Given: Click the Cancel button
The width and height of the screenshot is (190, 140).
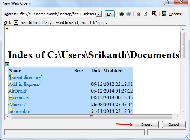Looking at the screenshot, I should point(174,125).
